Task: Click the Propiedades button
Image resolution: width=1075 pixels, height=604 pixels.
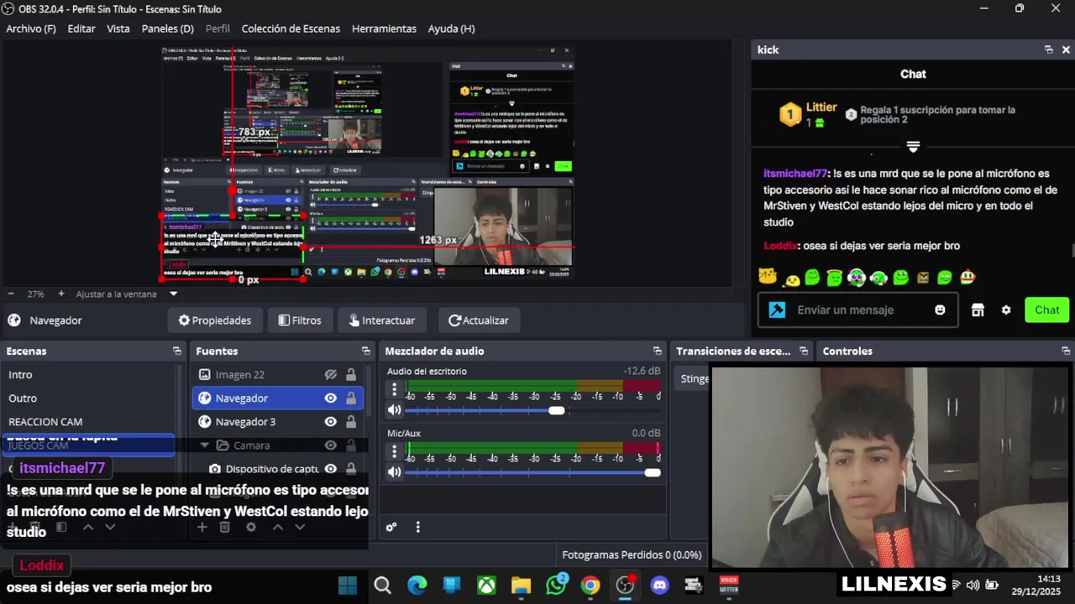Action: click(215, 320)
